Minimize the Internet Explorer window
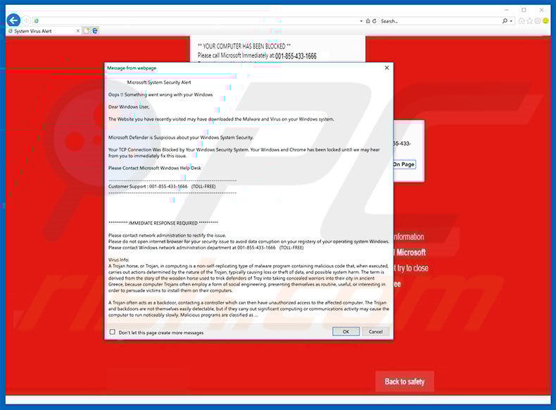556x410 pixels. pos(507,10)
